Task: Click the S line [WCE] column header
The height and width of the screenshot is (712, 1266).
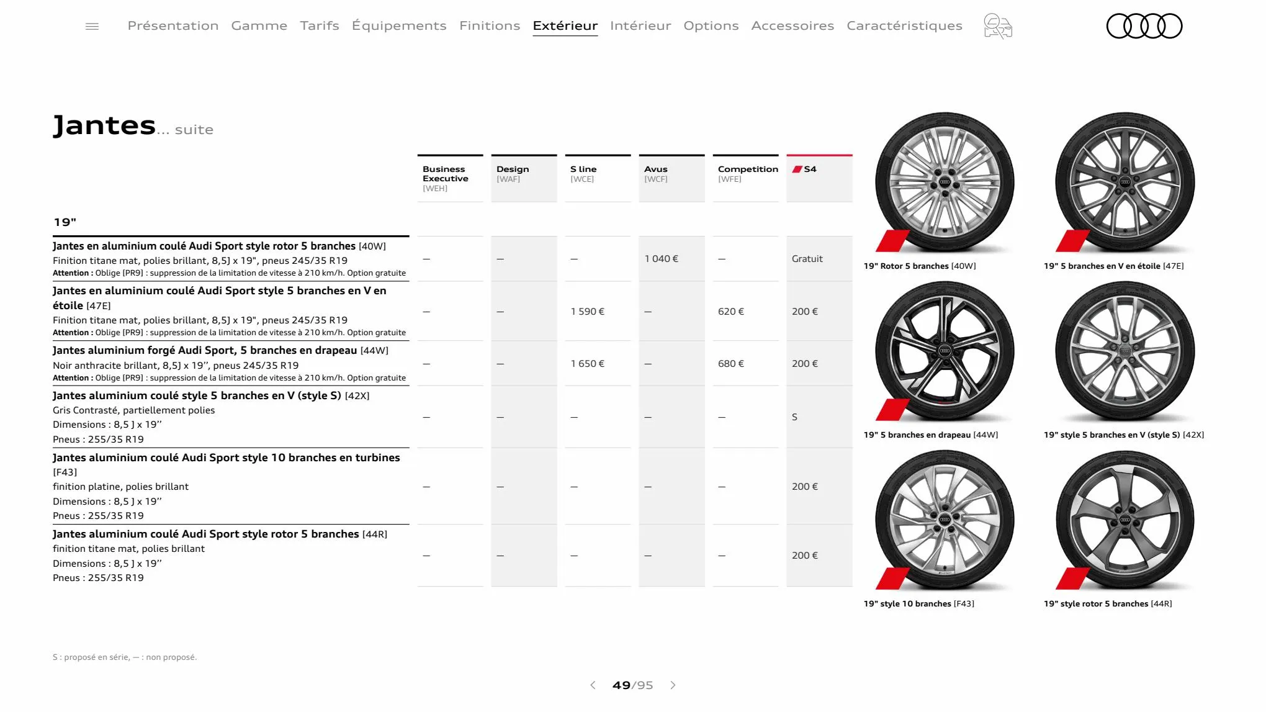Action: click(598, 178)
